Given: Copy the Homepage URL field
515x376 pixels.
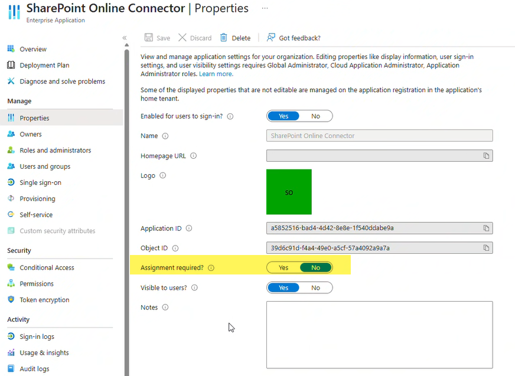Looking at the screenshot, I should (487, 156).
